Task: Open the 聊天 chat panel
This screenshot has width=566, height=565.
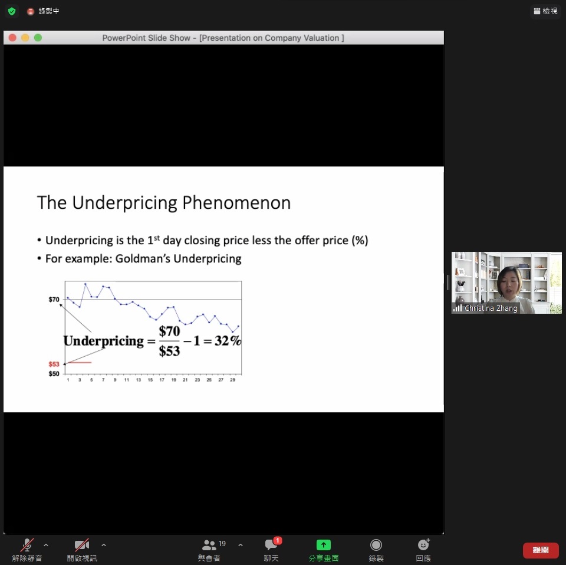Action: [271, 549]
